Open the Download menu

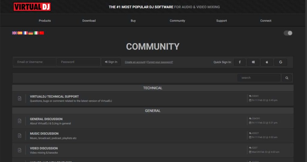[89, 21]
